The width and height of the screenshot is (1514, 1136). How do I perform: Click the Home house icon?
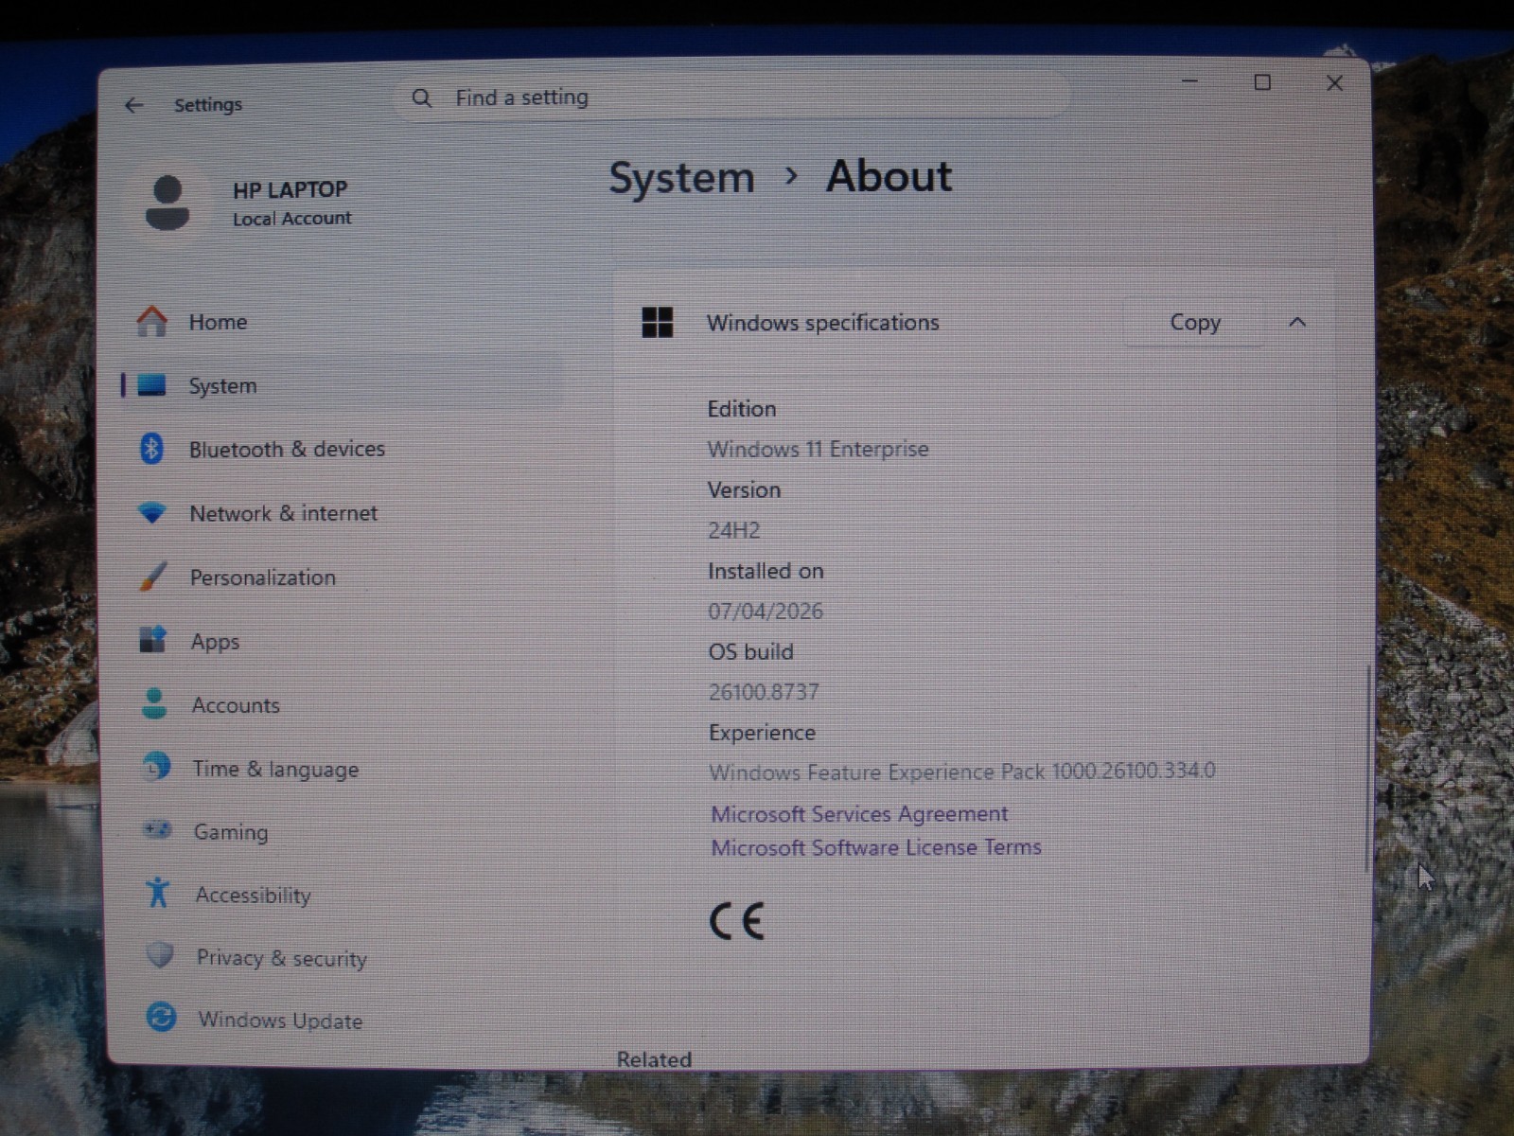pos(151,321)
